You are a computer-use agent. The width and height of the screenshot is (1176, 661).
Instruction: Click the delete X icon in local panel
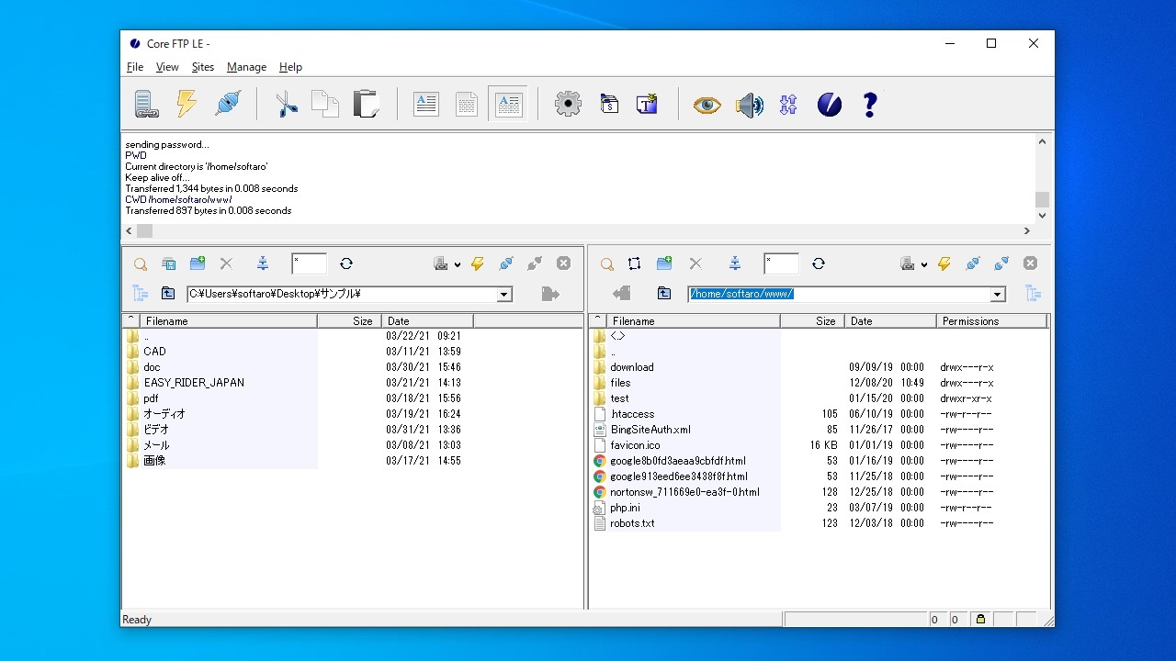click(x=226, y=263)
